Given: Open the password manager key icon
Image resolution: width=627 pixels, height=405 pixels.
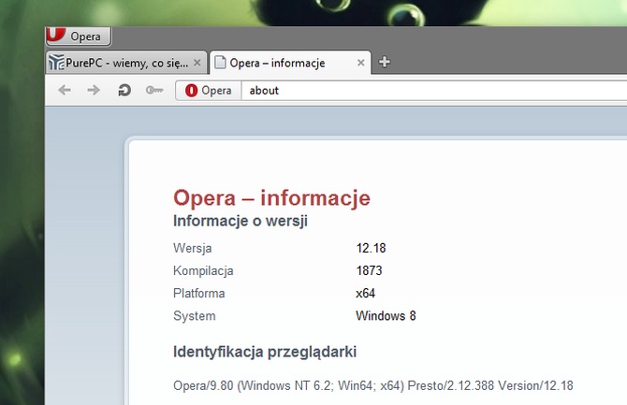Looking at the screenshot, I should click(x=154, y=91).
